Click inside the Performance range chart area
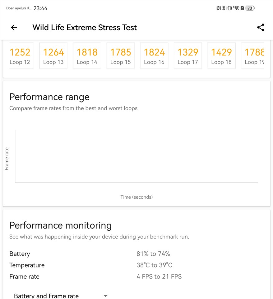The width and height of the screenshot is (273, 299). click(136, 156)
